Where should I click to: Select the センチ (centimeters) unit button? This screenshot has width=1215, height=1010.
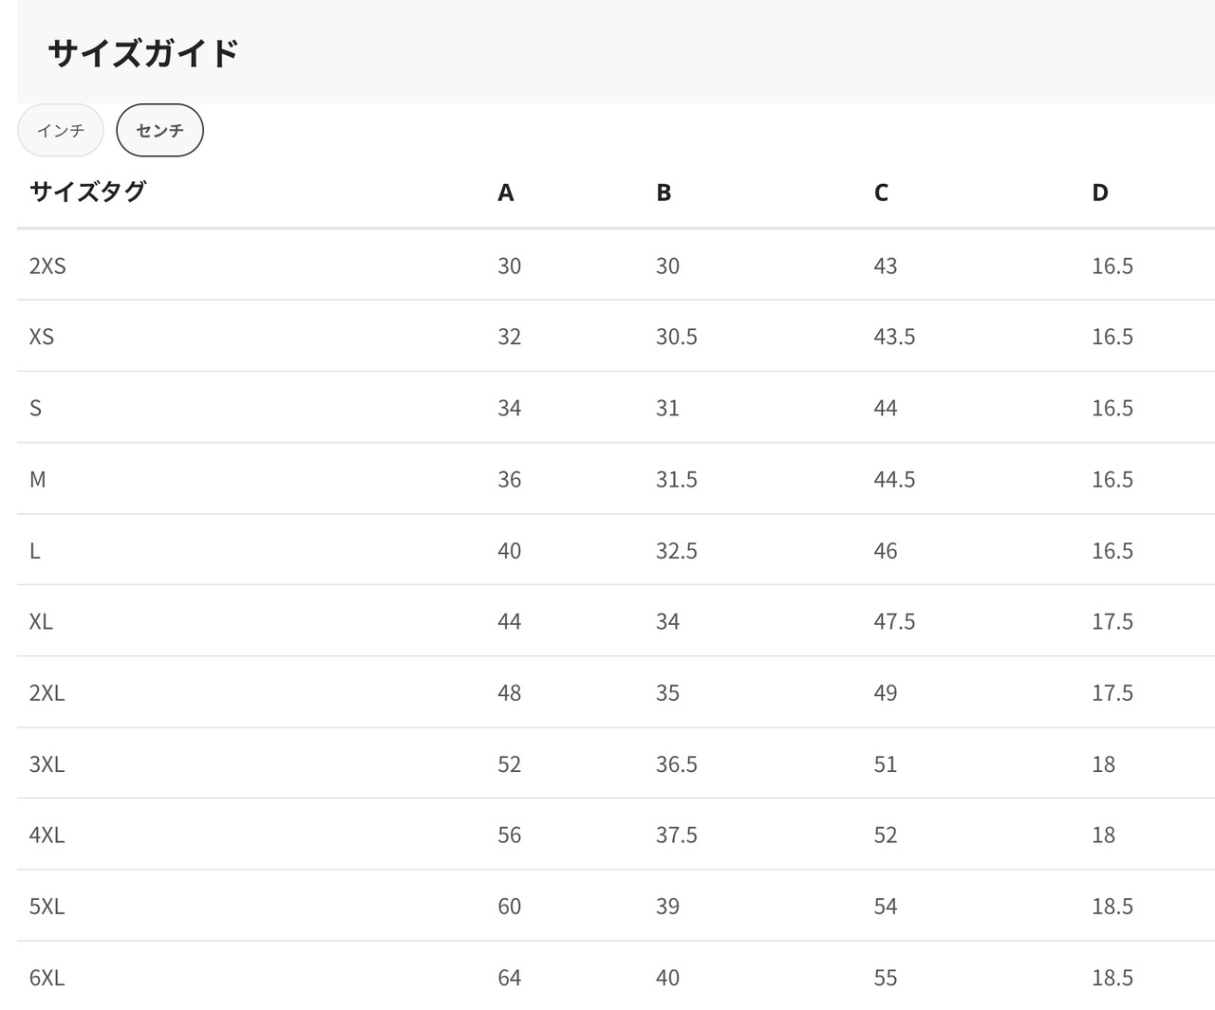coord(159,131)
